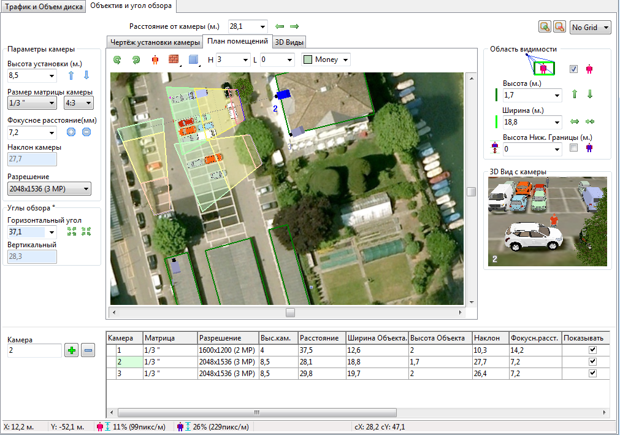This screenshot has width=620, height=435.
Task: Switch to the 3D Виды tab
Action: click(x=289, y=42)
